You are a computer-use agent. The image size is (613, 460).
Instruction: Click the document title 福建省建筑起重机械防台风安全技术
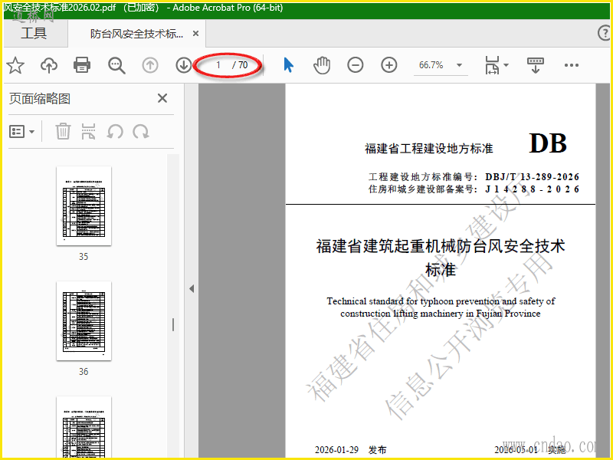point(440,246)
